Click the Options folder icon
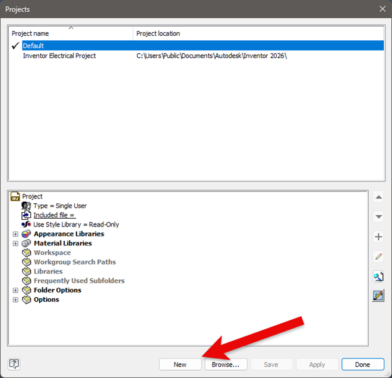The height and width of the screenshot is (378, 392). click(27, 300)
